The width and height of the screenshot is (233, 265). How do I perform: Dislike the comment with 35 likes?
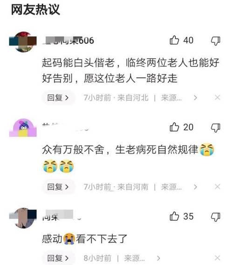[x=216, y=217]
